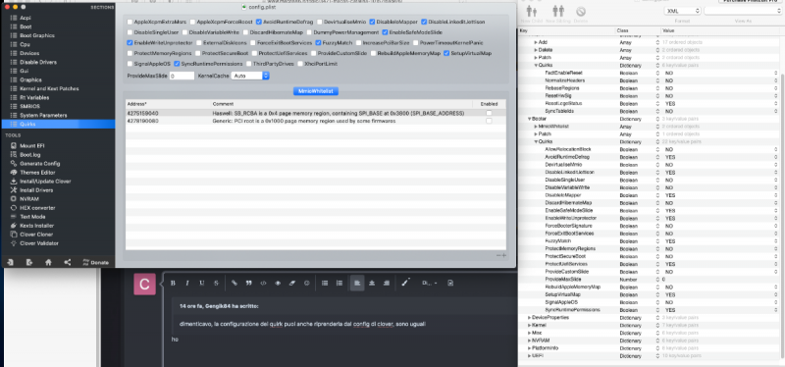
Task: Insert code block in the forum editor
Action: [x=263, y=283]
